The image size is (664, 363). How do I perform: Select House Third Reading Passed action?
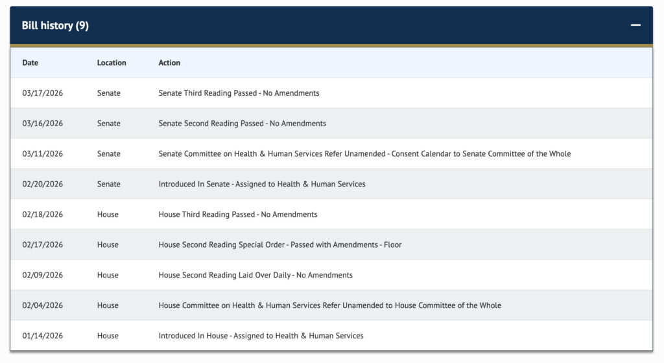237,214
